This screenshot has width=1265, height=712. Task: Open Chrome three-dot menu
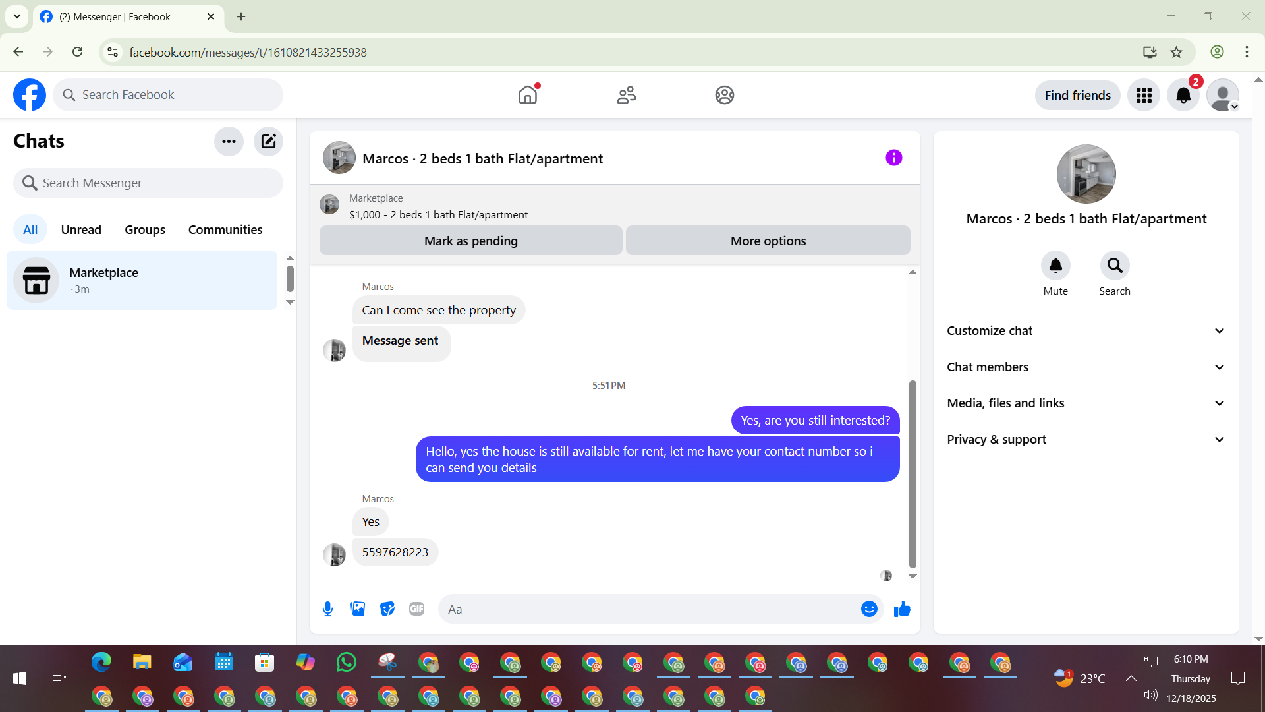click(x=1247, y=52)
